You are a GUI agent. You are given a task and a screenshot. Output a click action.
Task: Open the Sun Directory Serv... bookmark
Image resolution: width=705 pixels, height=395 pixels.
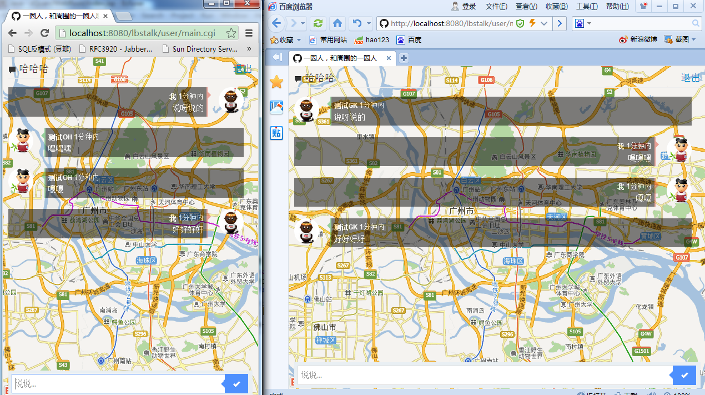(200, 49)
